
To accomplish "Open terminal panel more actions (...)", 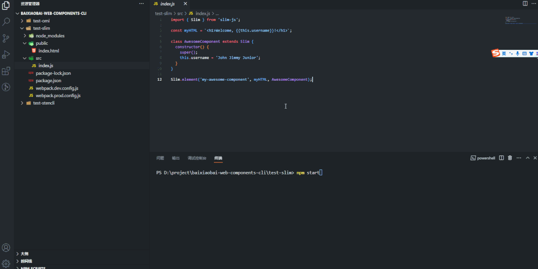I will click(x=519, y=158).
